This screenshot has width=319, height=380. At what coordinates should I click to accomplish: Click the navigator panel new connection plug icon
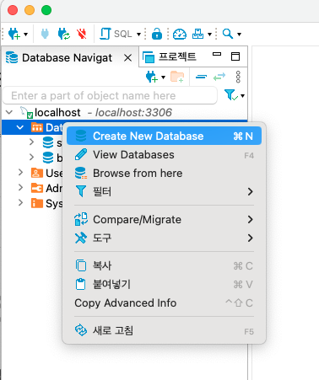click(x=152, y=77)
